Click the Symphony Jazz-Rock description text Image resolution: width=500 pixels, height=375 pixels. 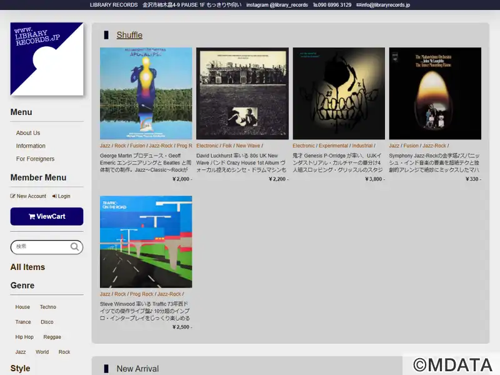coord(435,162)
